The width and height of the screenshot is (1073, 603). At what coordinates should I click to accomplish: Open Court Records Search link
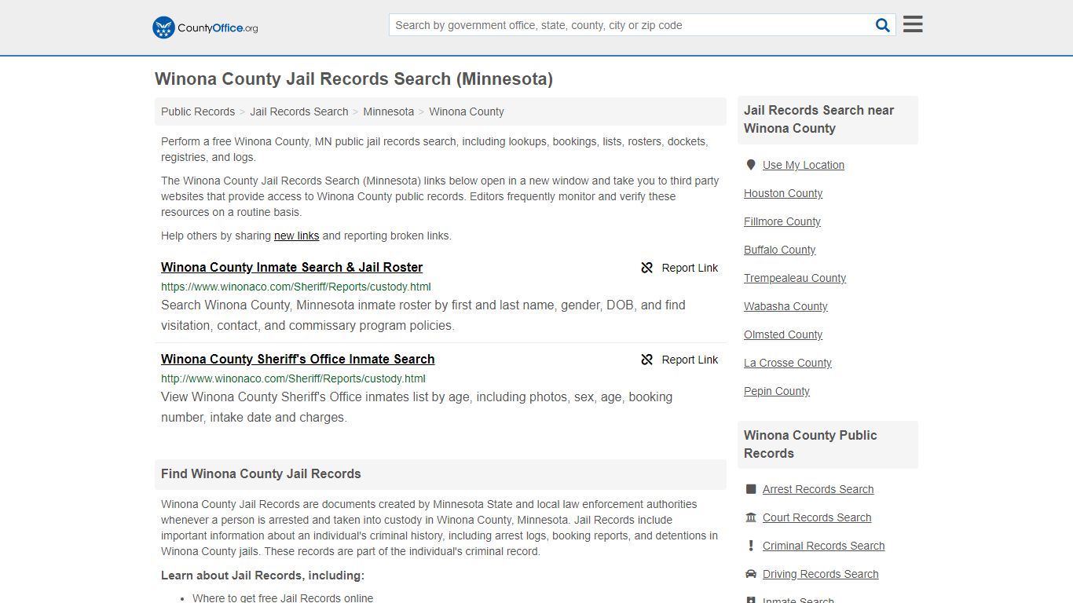coord(817,517)
